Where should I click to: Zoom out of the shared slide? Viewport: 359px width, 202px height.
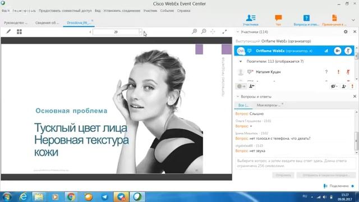pyautogui.click(x=204, y=31)
